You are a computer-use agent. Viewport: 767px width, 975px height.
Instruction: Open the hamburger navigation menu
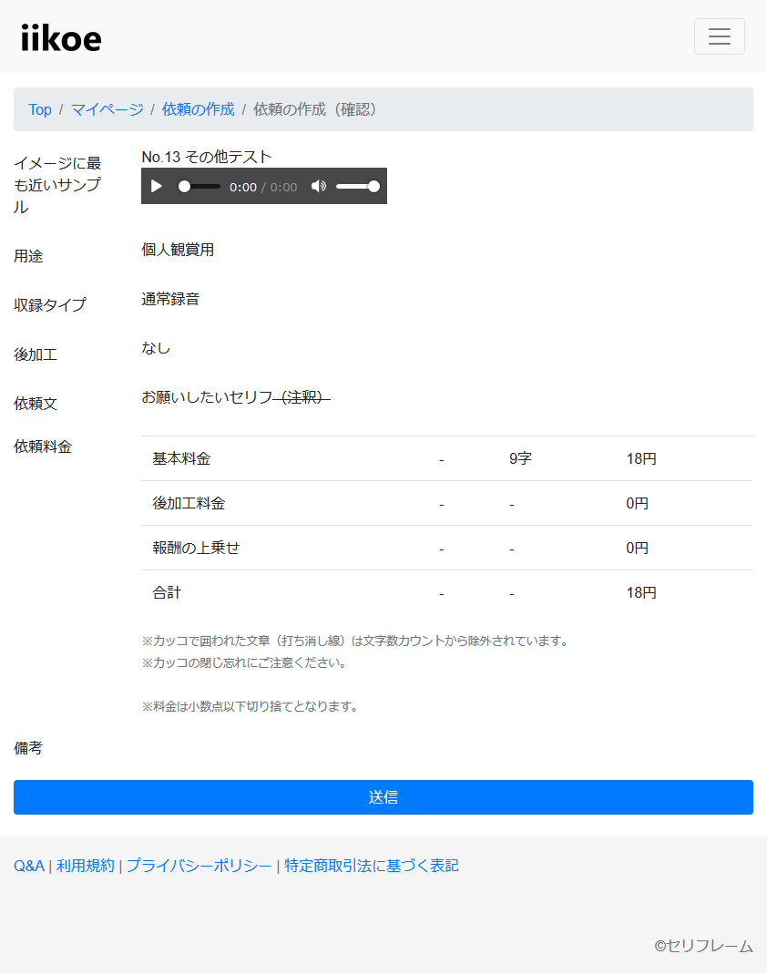tap(719, 36)
